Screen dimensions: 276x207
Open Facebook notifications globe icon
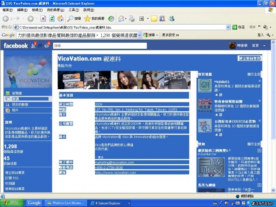click(47, 45)
